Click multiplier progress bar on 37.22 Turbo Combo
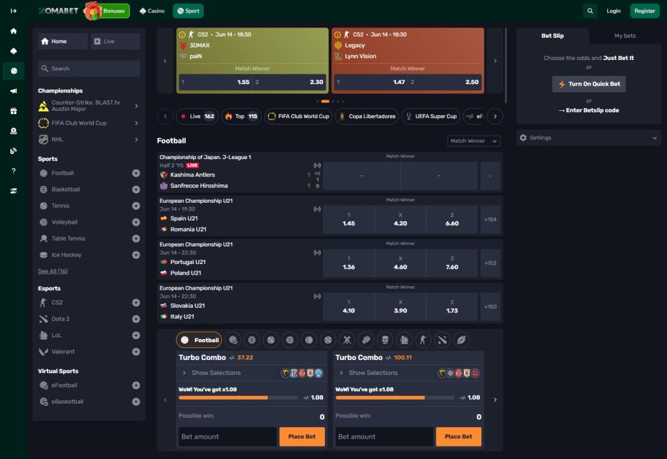This screenshot has height=459, width=667. click(238, 398)
